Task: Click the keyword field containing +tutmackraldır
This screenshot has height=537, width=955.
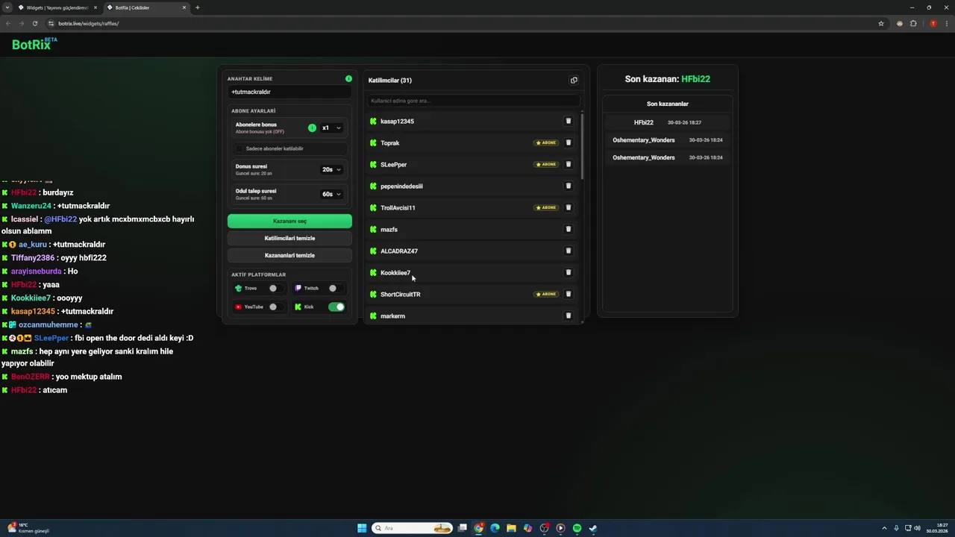Action: [x=289, y=92]
